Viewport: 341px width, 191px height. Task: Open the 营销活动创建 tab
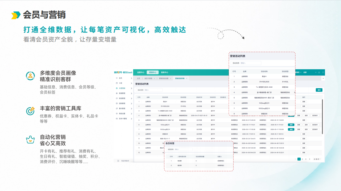pos(164,79)
